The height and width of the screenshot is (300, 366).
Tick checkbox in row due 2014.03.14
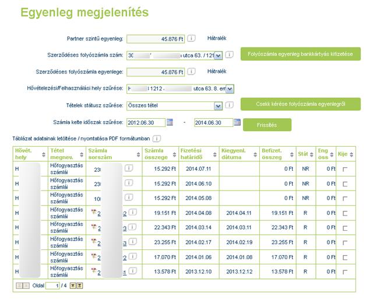tap(345, 228)
